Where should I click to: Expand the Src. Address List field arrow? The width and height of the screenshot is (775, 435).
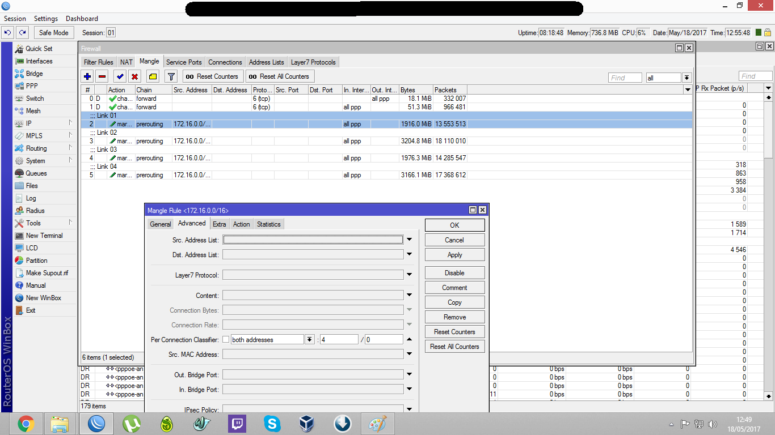point(409,240)
